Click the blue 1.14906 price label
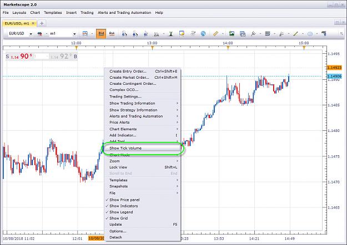 334,76
